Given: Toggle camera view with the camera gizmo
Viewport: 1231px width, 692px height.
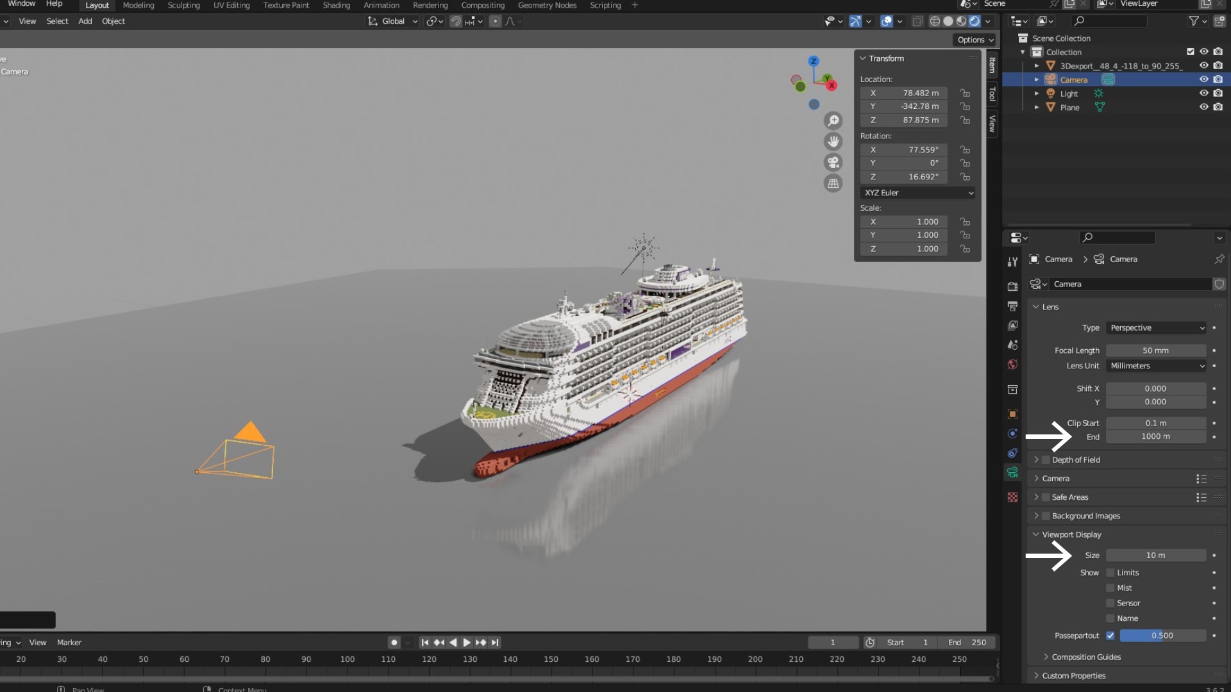Looking at the screenshot, I should pyautogui.click(x=833, y=163).
